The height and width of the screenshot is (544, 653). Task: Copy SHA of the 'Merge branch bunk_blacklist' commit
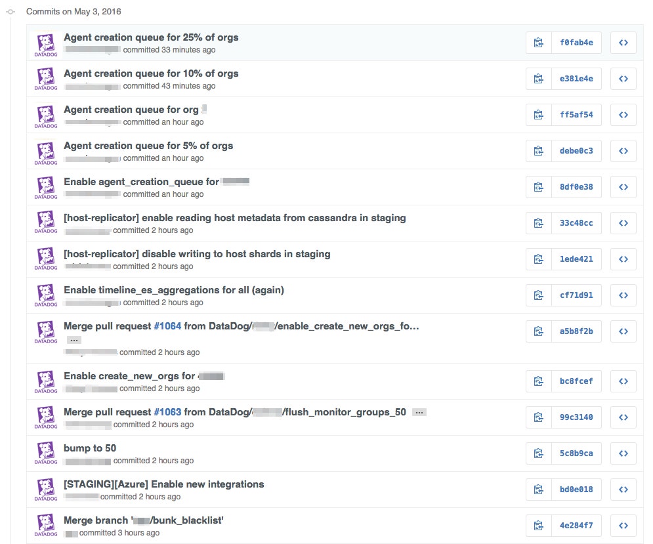coord(538,525)
